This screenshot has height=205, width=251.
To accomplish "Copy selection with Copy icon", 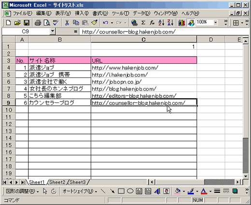I will point(76,23).
